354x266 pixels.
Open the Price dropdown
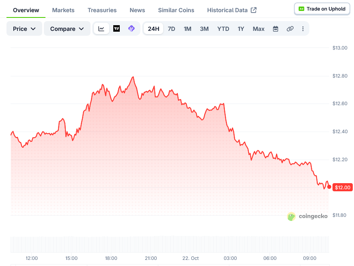tap(24, 29)
